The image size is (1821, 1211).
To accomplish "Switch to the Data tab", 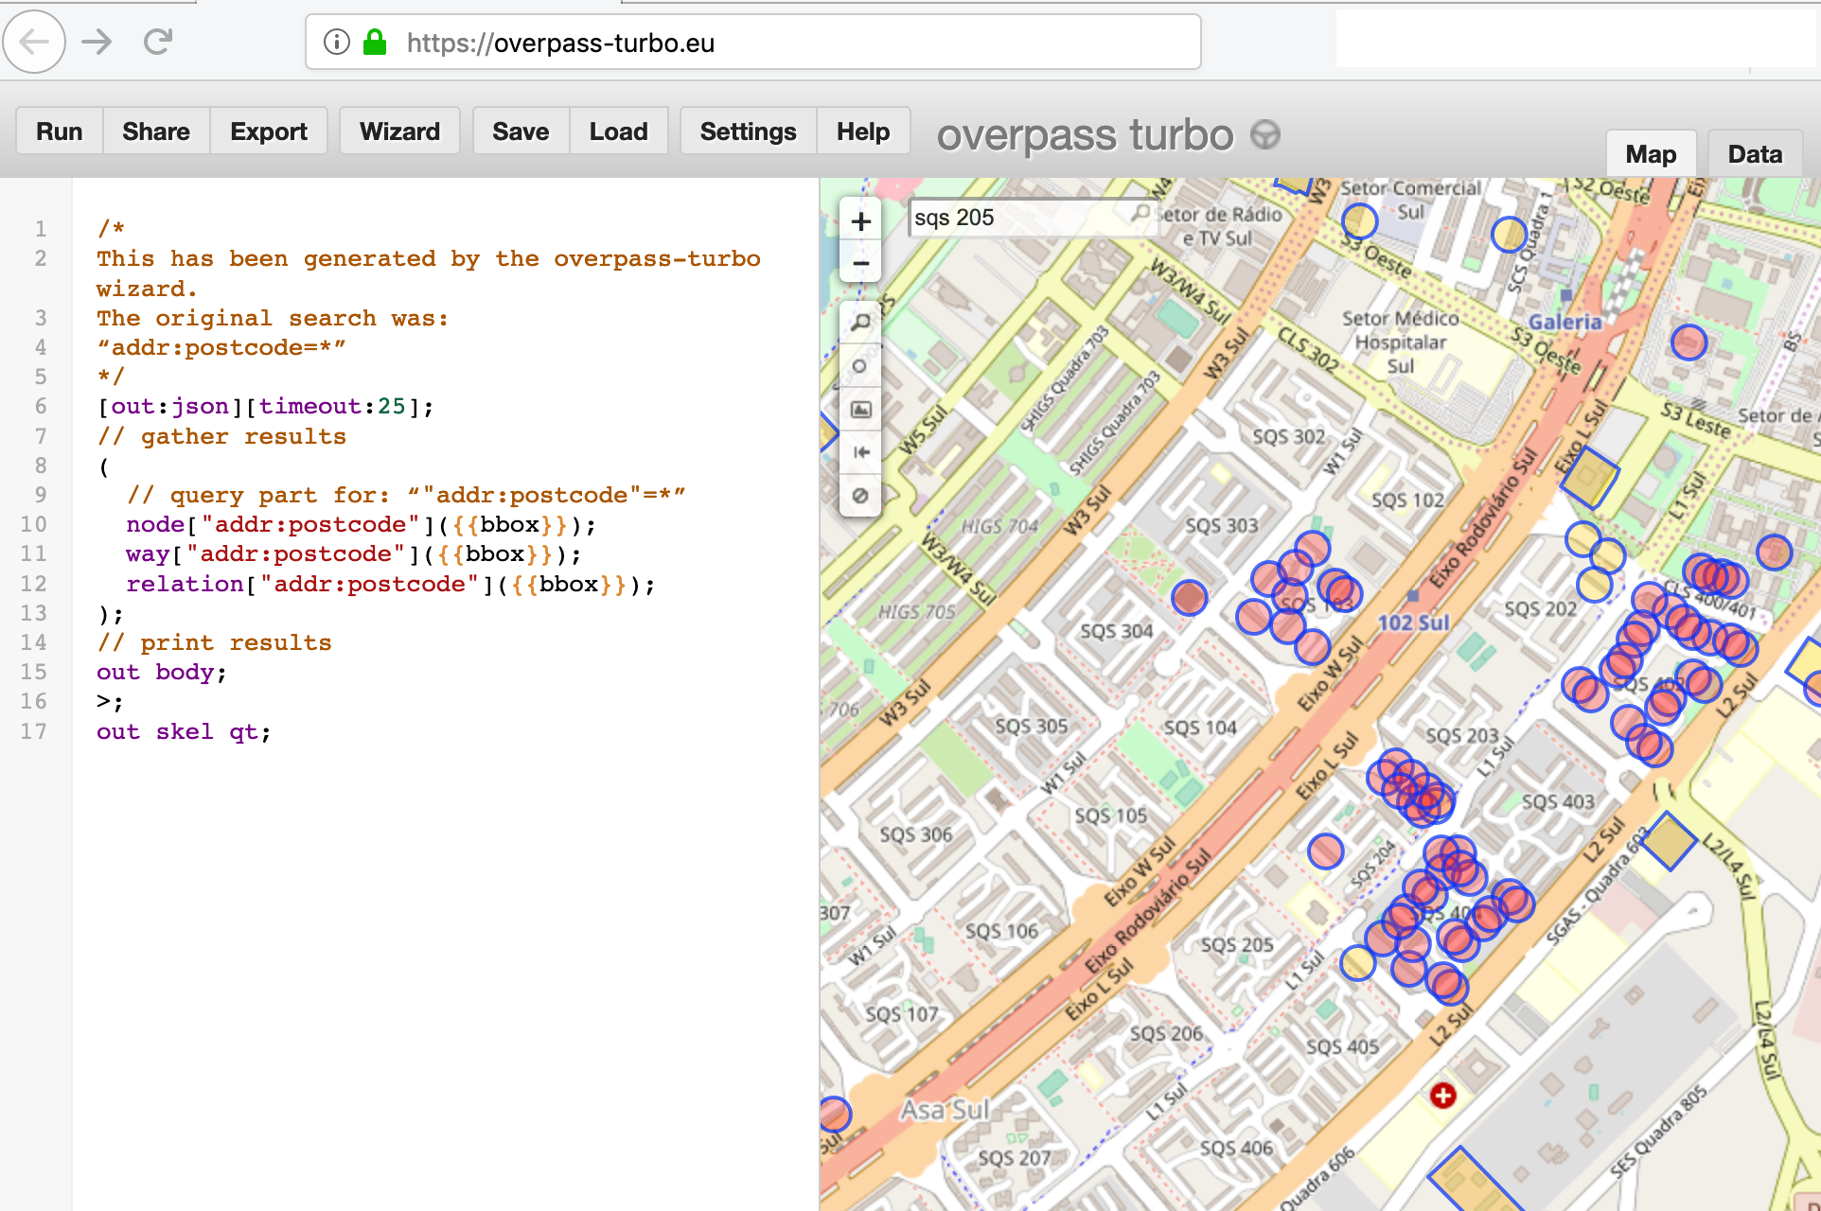I will coord(1754,154).
